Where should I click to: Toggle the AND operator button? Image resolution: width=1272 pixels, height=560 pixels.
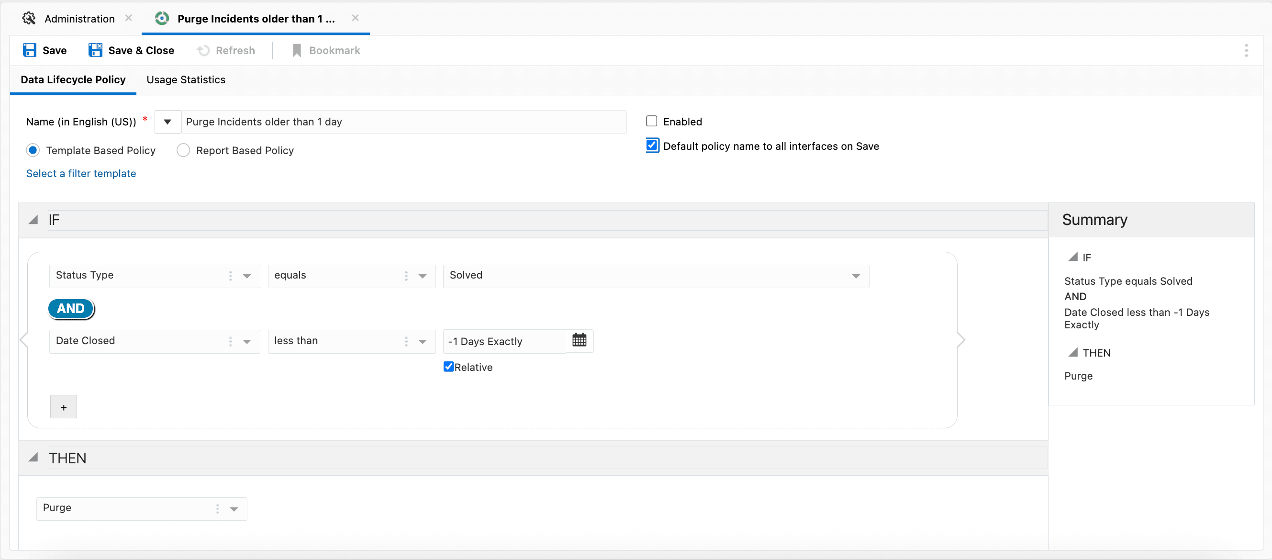tap(71, 309)
